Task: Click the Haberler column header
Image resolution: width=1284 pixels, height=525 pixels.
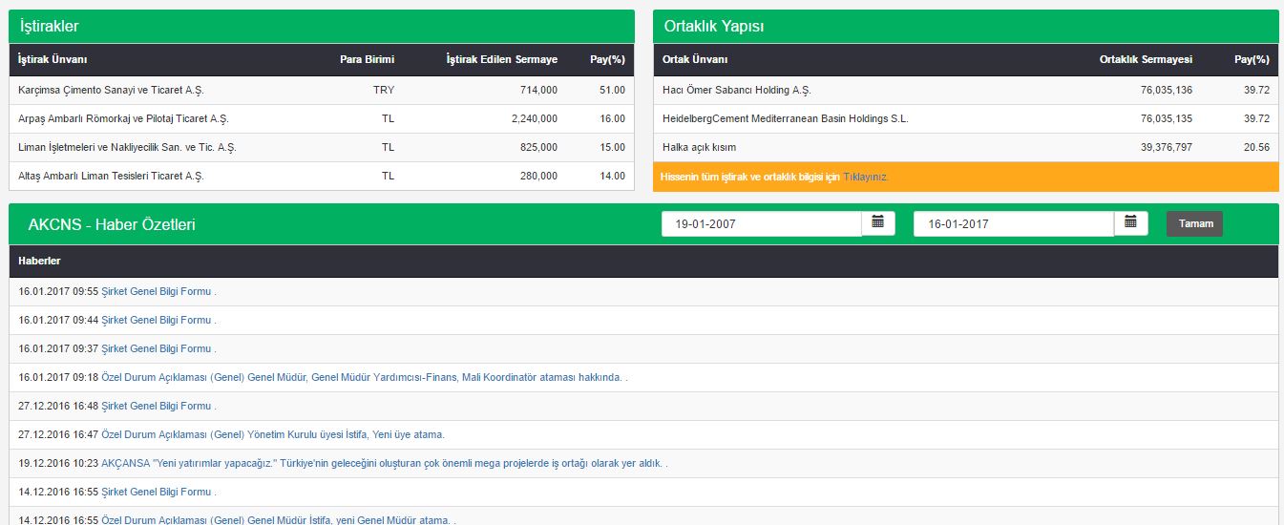Action: (39, 261)
